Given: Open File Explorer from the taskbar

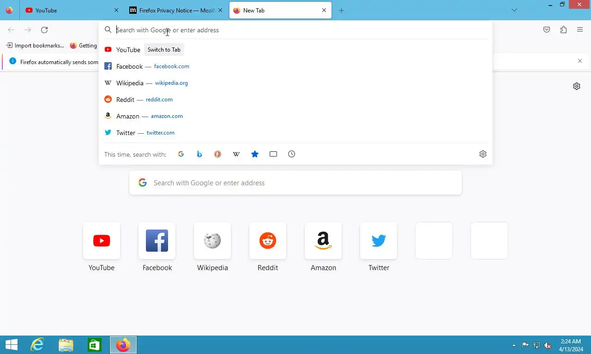Looking at the screenshot, I should click(x=66, y=345).
